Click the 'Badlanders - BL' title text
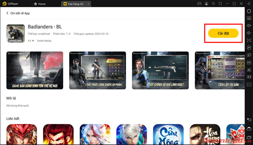The height and width of the screenshot is (145, 253). (x=45, y=27)
